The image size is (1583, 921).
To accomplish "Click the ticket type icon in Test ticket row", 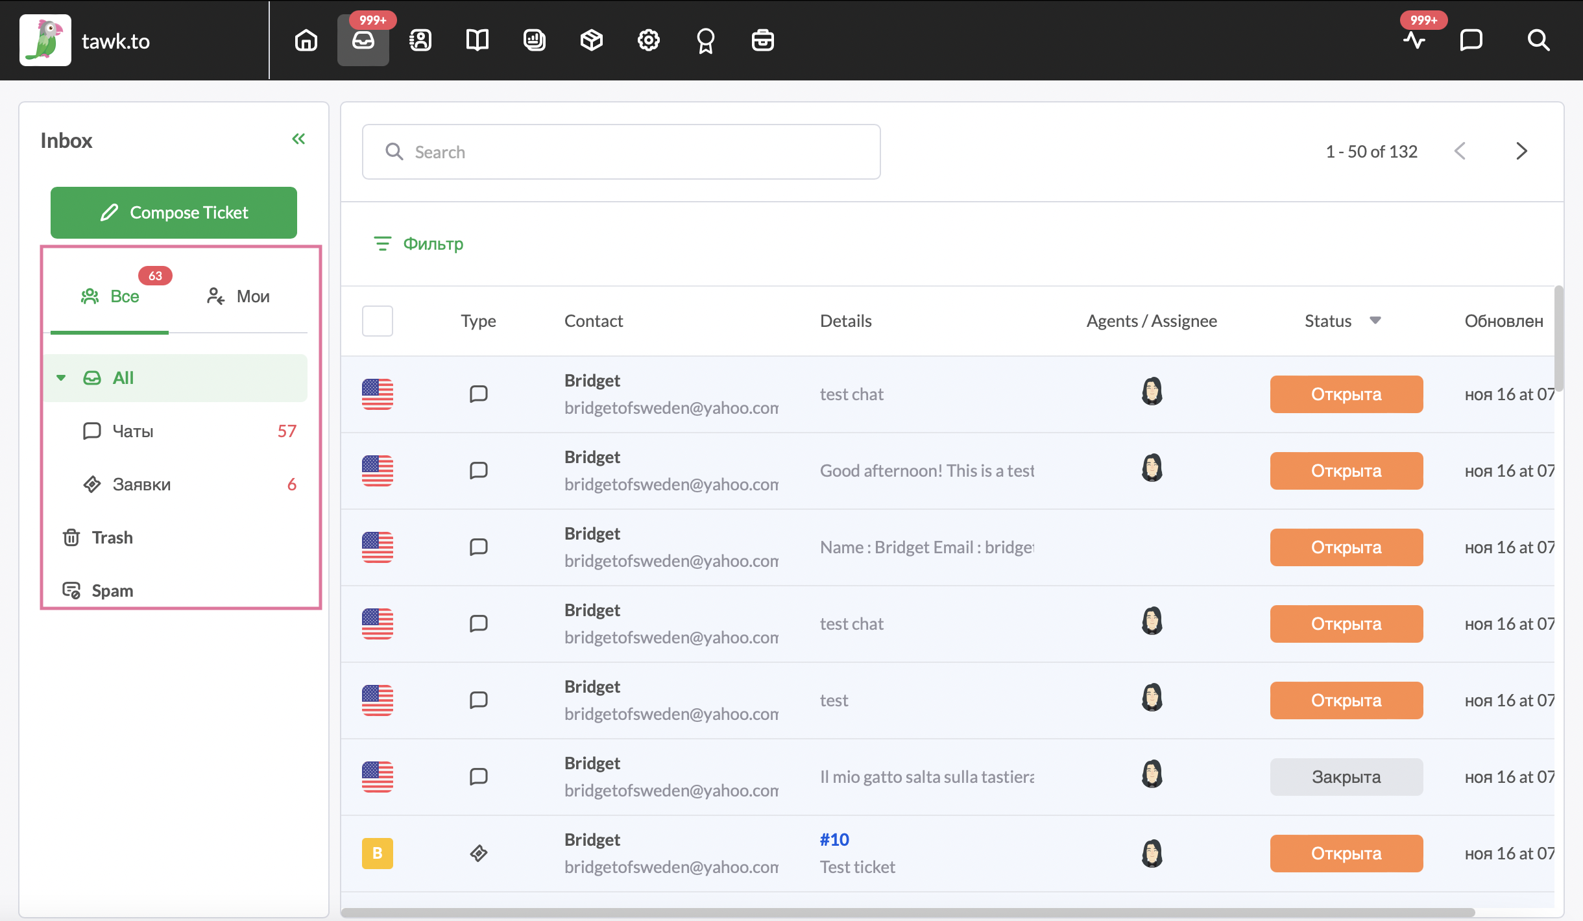I will click(x=479, y=854).
